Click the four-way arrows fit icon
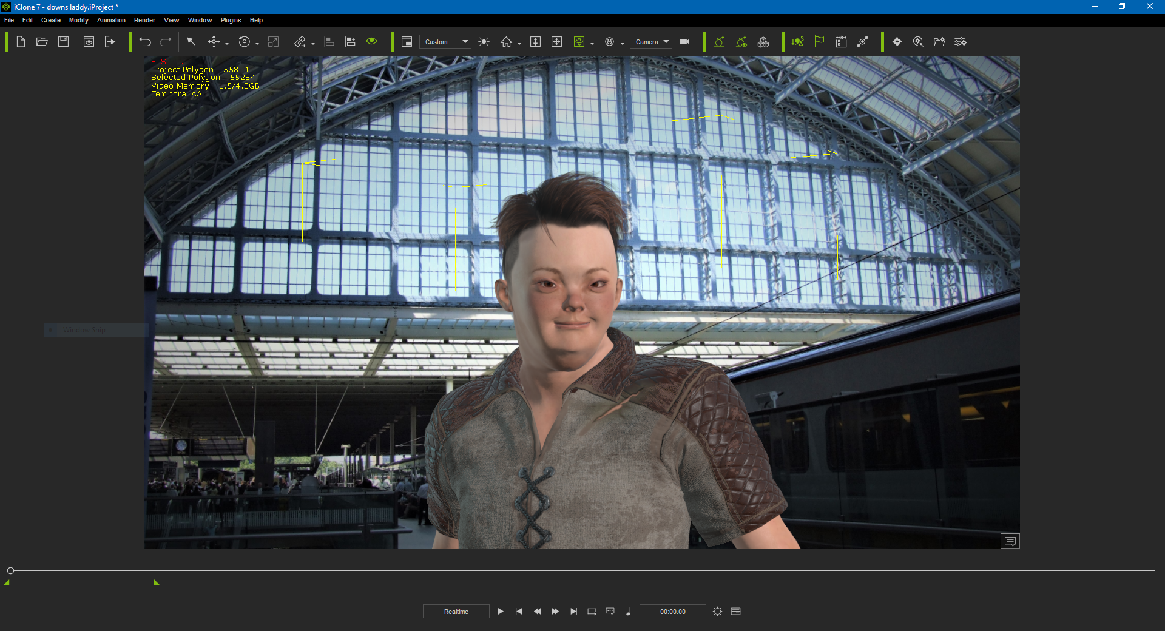This screenshot has height=631, width=1165. click(556, 42)
